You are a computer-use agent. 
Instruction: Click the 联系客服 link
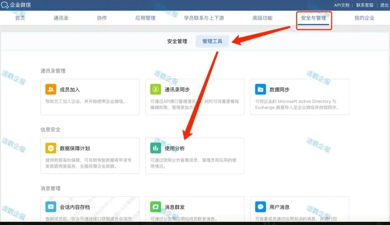point(364,5)
